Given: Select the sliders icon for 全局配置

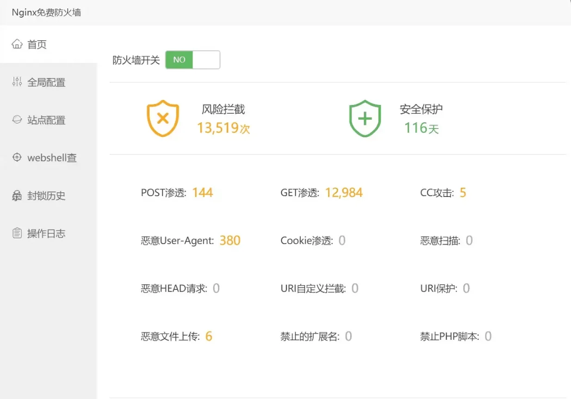Looking at the screenshot, I should tap(17, 82).
